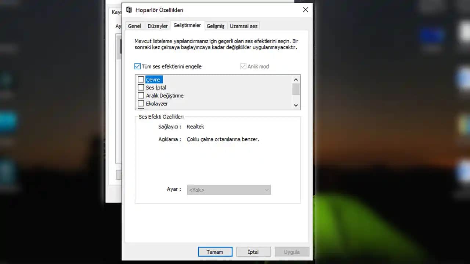Check the Ekolayzer effect box

click(x=141, y=103)
